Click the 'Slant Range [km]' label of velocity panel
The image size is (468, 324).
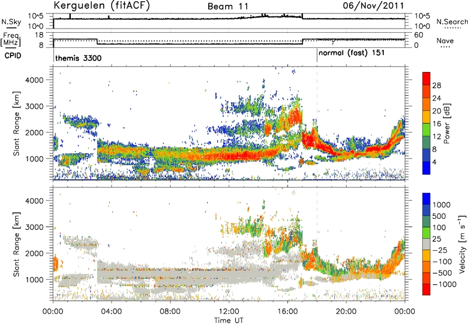point(16,244)
